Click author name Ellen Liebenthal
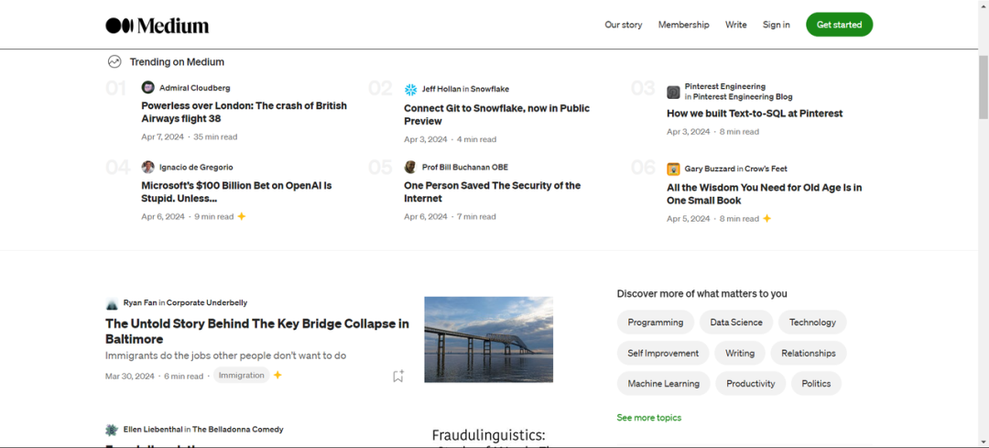Screen dimensions: 989x448 point(153,430)
